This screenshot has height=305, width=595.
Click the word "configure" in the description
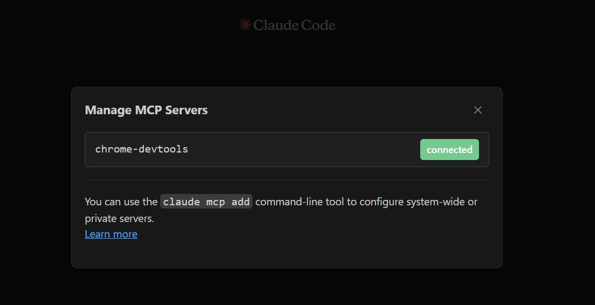pyautogui.click(x=381, y=202)
